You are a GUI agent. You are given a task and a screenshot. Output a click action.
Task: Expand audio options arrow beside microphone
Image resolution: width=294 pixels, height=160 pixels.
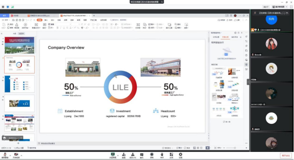[x=10, y=155]
